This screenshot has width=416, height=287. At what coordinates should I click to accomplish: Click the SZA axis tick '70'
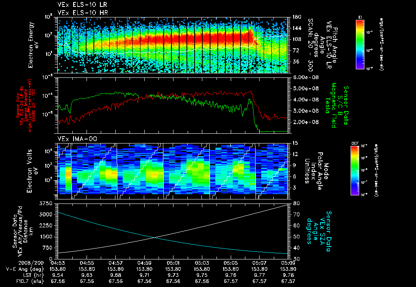tap(297, 214)
